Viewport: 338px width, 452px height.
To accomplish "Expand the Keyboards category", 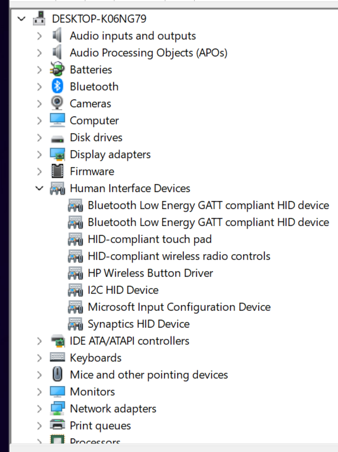I will pos(39,358).
